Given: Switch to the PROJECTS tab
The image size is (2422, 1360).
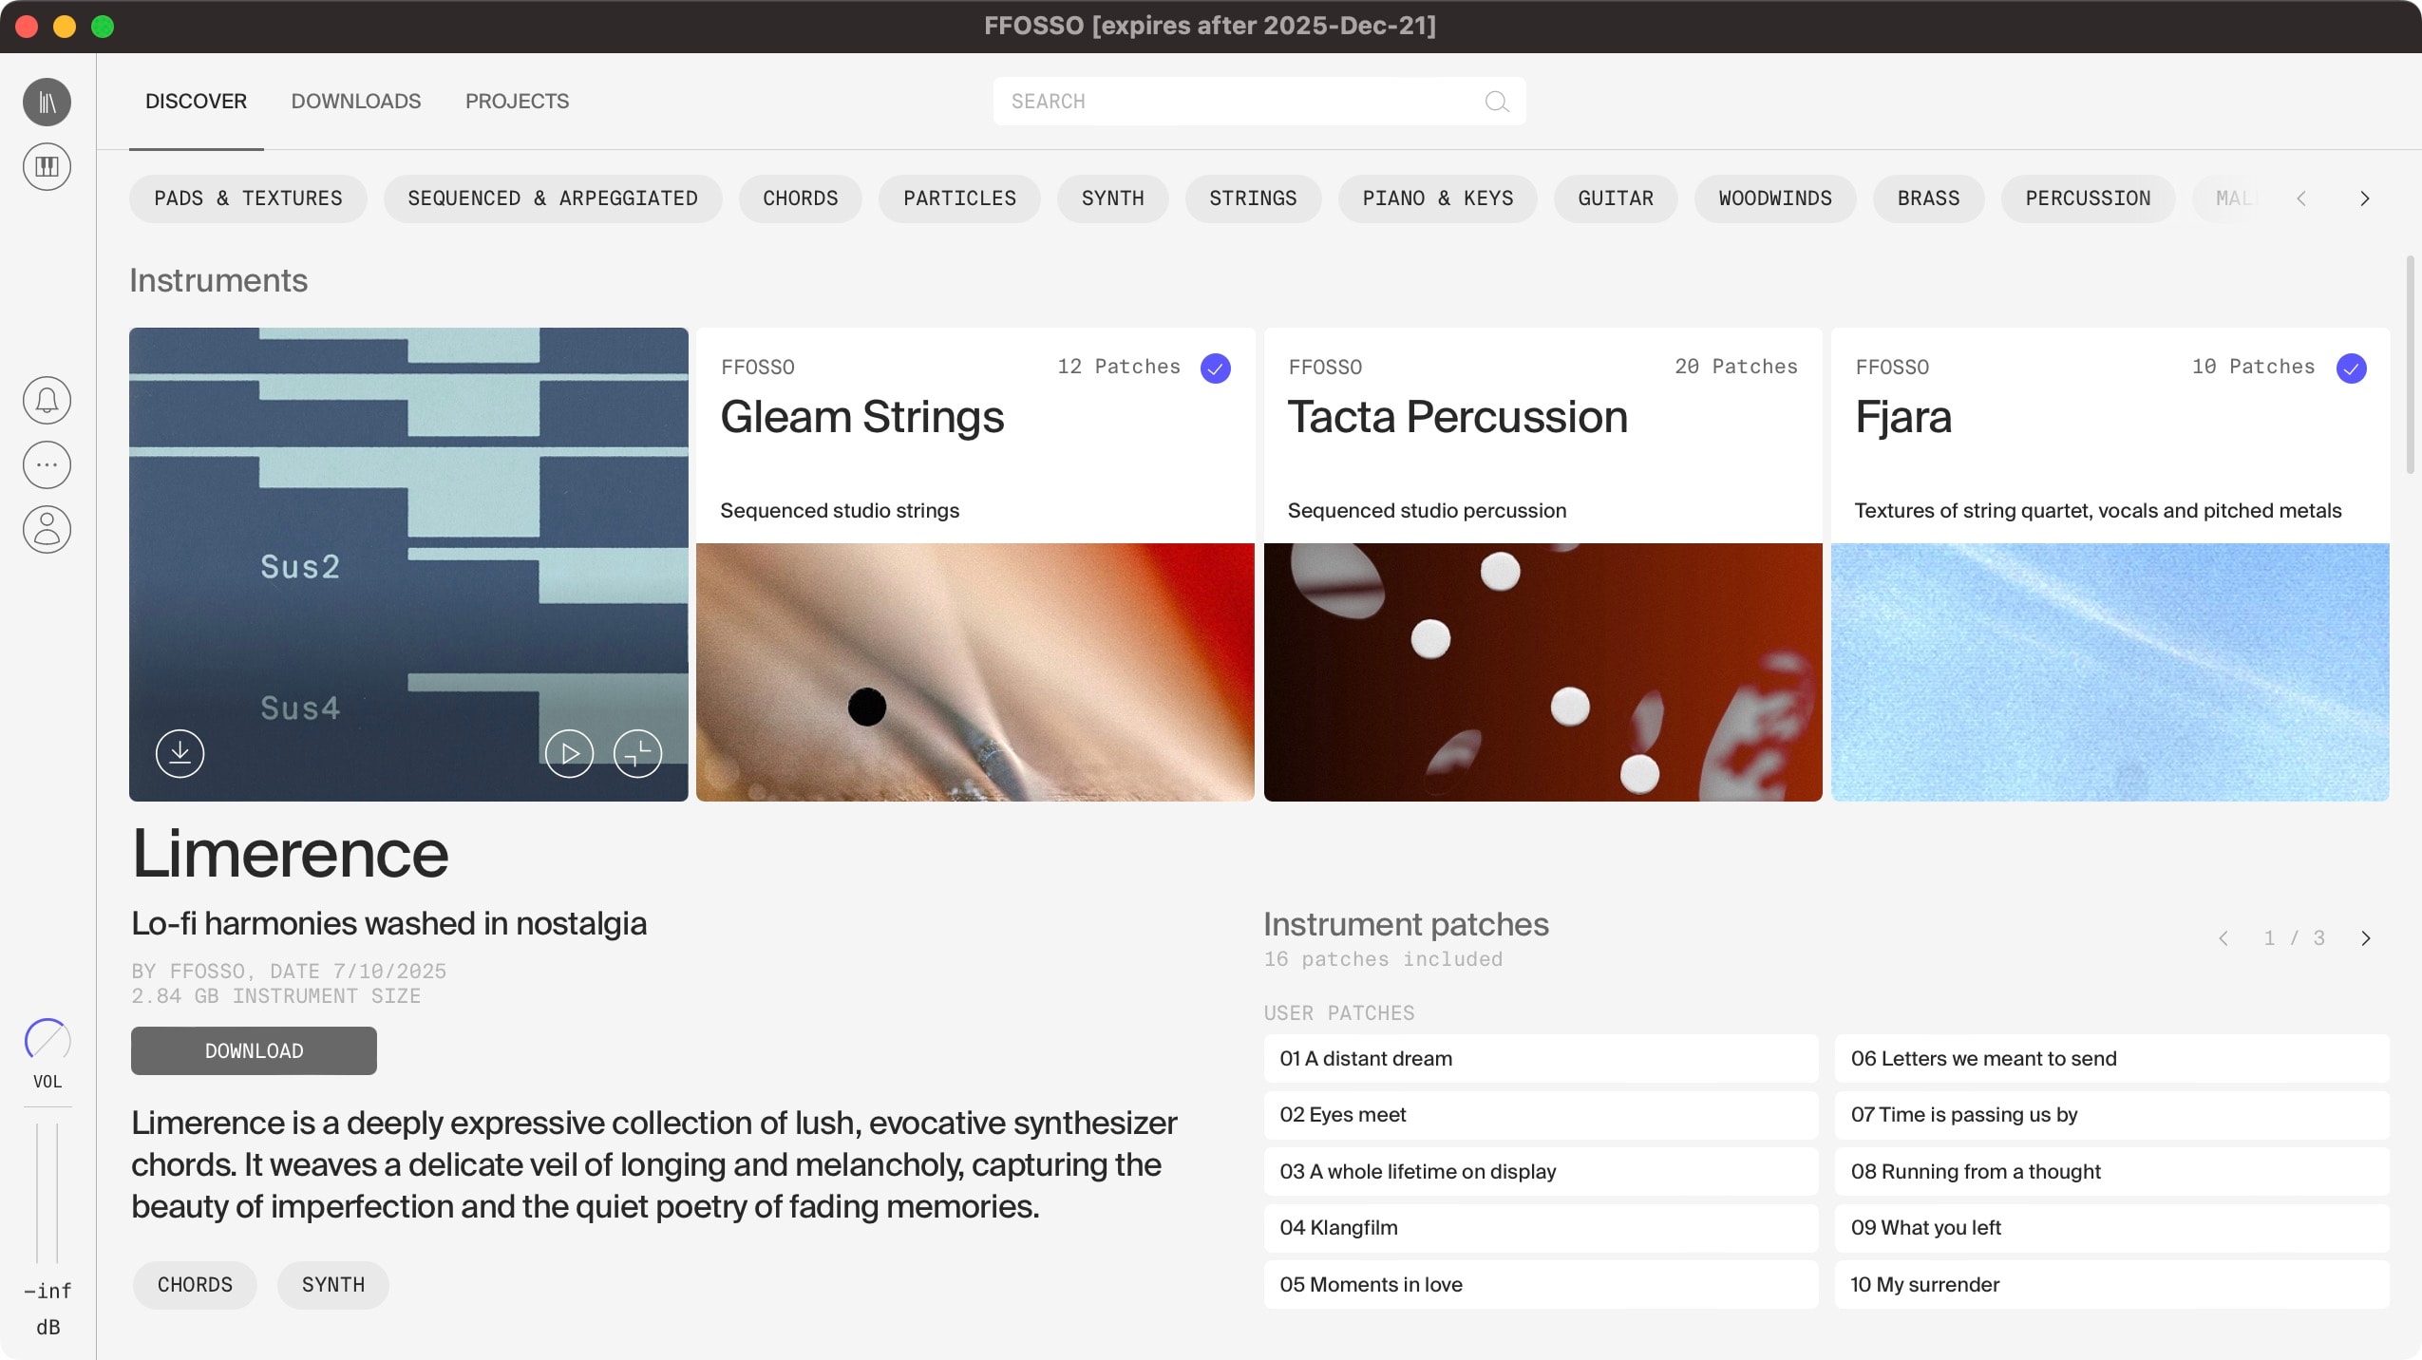Looking at the screenshot, I should pos(517,101).
